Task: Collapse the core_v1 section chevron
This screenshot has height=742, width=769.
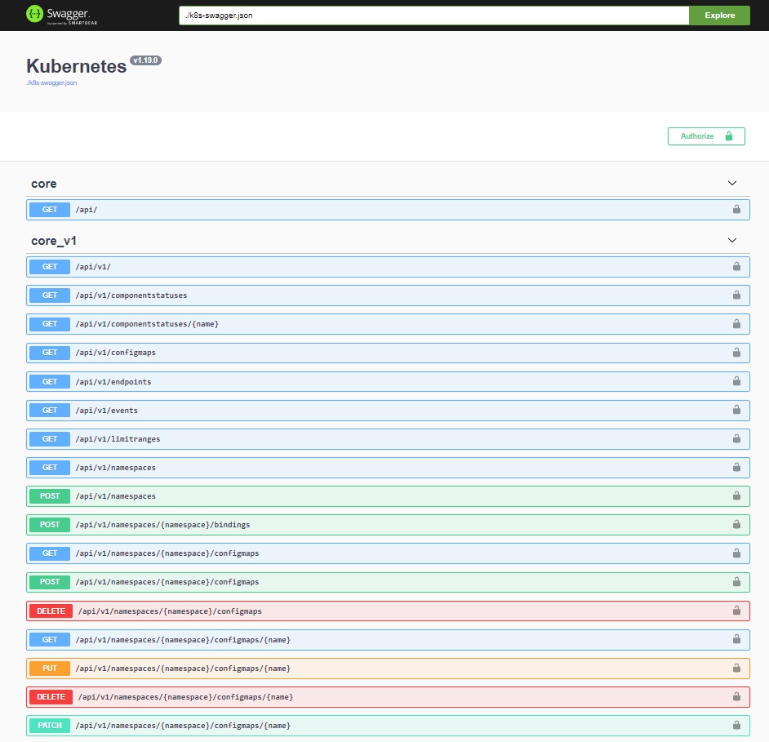Action: [732, 241]
